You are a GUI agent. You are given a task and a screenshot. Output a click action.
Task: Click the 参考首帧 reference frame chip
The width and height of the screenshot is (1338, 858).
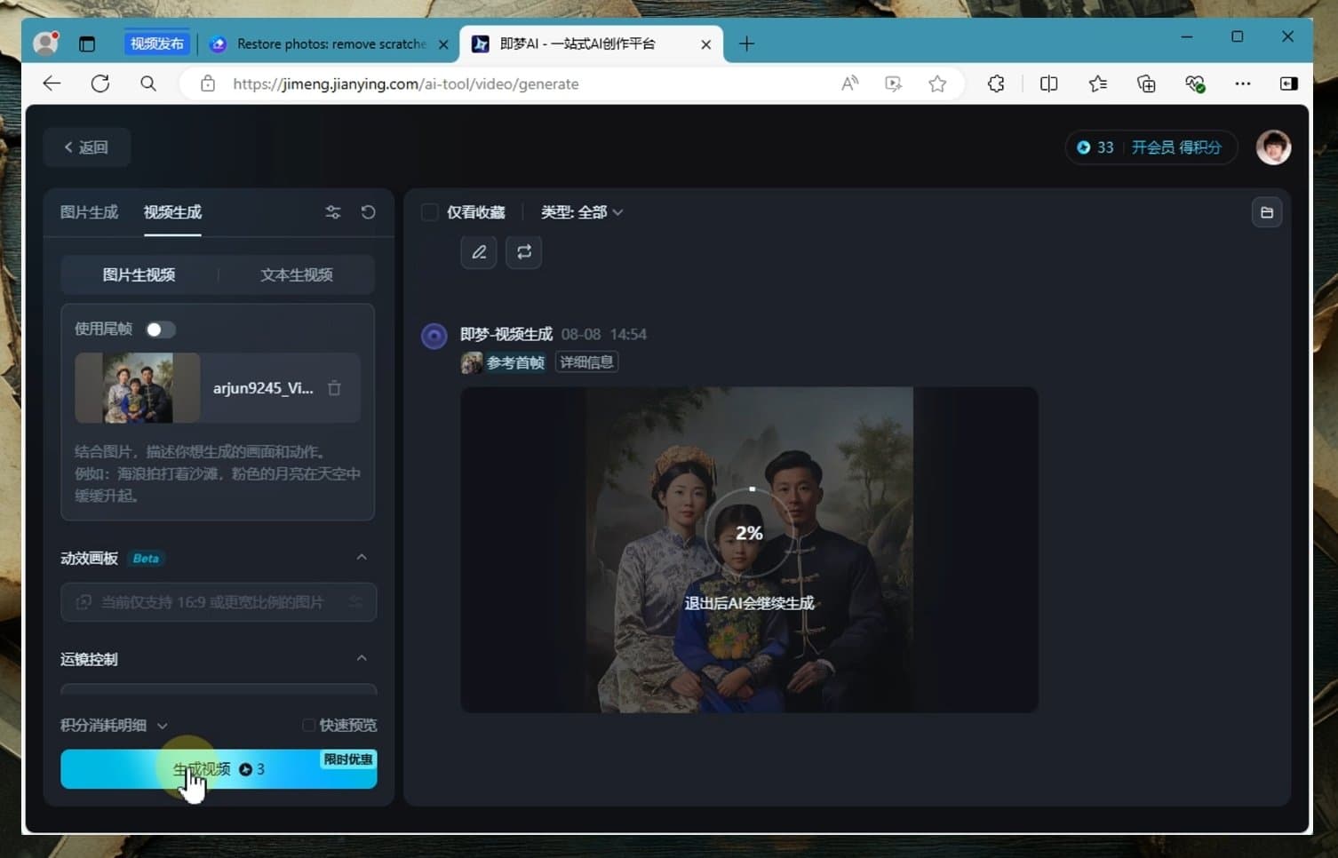coord(503,361)
